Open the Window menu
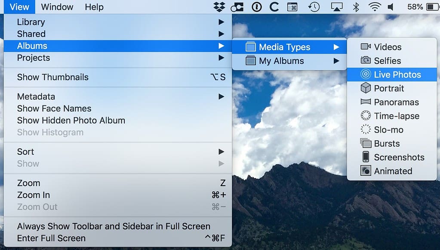Viewport: 440px width, 250px height. pos(57,7)
